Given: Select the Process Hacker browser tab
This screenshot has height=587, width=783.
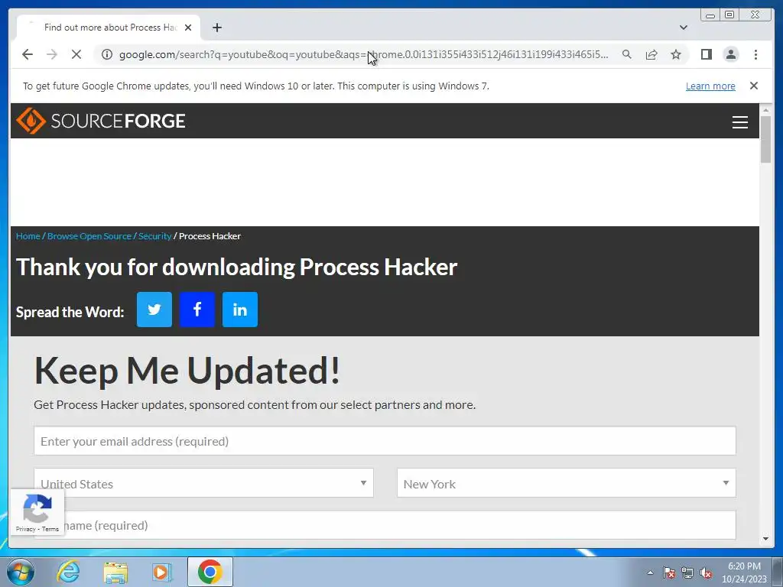Looking at the screenshot, I should [x=109, y=28].
